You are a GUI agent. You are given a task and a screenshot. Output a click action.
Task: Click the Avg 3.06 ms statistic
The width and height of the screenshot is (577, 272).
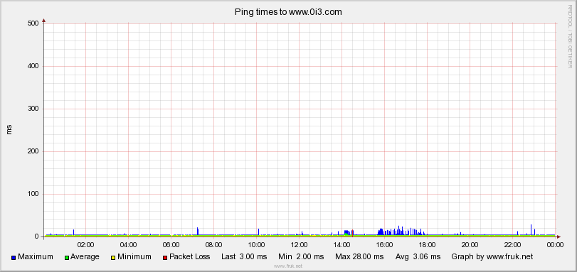coord(418,256)
